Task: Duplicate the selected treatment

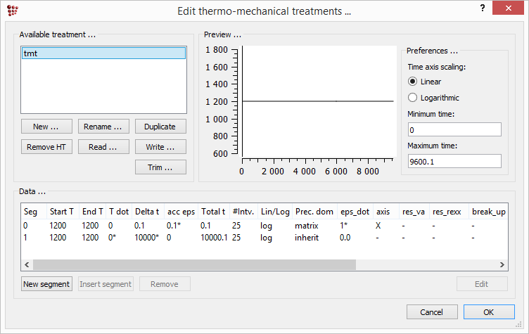Action: tap(160, 127)
